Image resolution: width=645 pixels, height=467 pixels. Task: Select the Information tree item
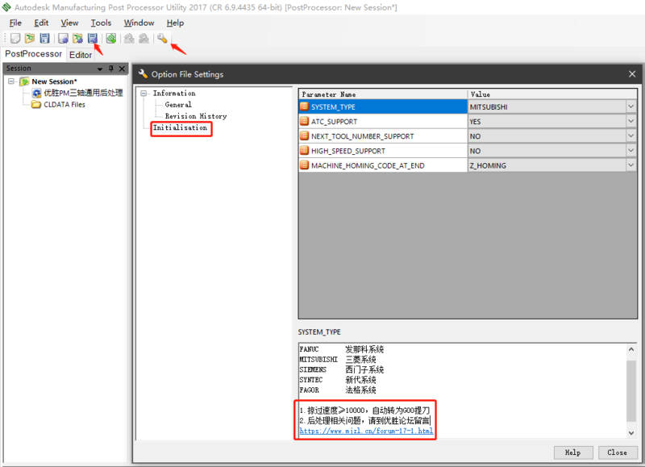(x=174, y=94)
